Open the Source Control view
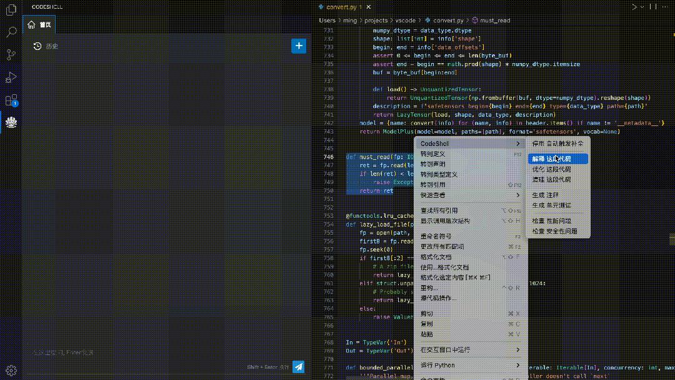Viewport: 675px width, 380px height. [x=11, y=54]
